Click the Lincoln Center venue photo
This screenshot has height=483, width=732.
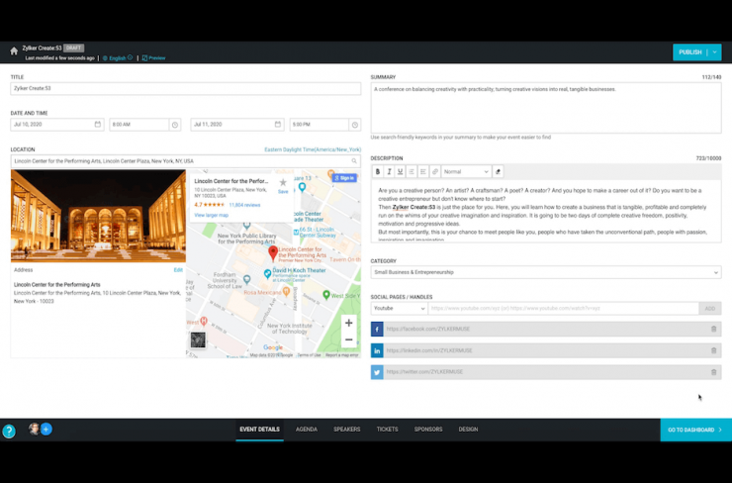click(x=98, y=216)
